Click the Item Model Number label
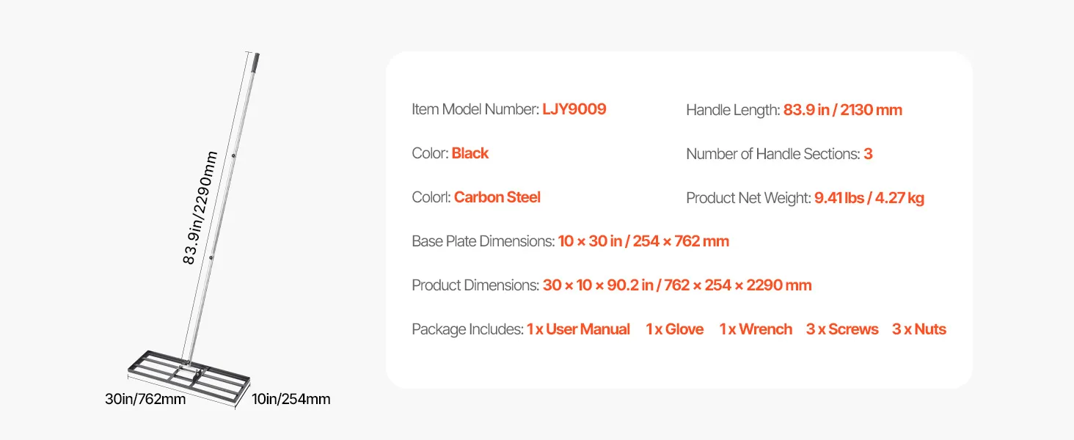The width and height of the screenshot is (1074, 440). tap(475, 109)
